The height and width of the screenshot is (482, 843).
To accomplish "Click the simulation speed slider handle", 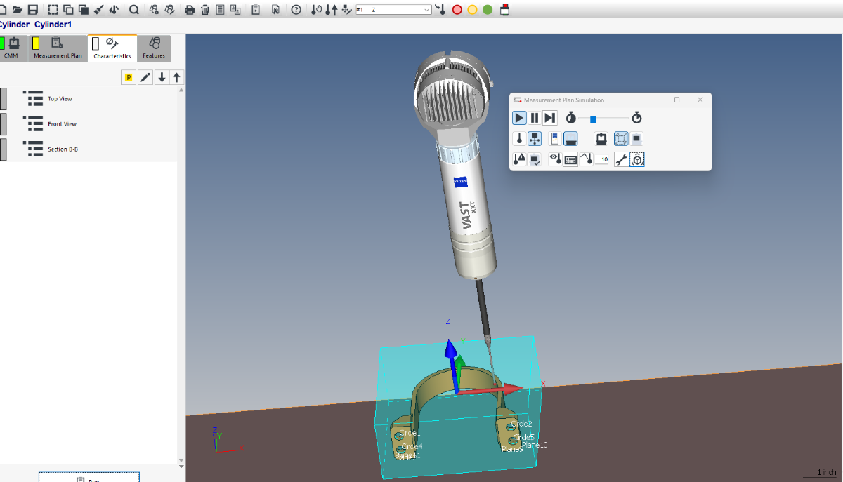I will pyautogui.click(x=593, y=119).
